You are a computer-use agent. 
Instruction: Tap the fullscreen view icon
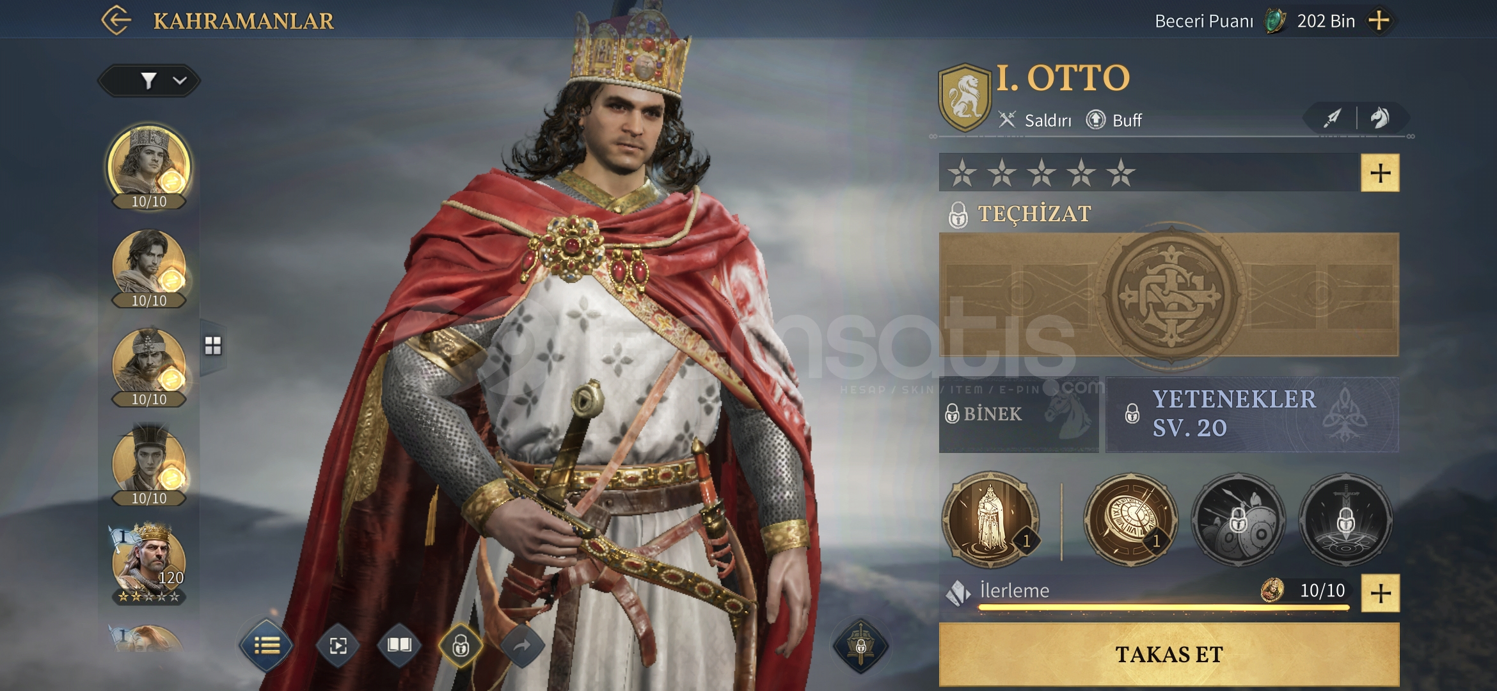pyautogui.click(x=338, y=646)
